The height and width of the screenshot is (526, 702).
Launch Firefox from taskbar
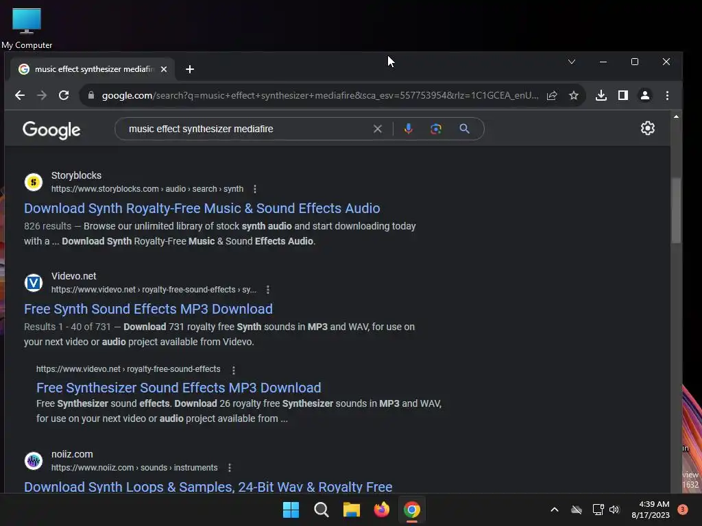coord(381,510)
